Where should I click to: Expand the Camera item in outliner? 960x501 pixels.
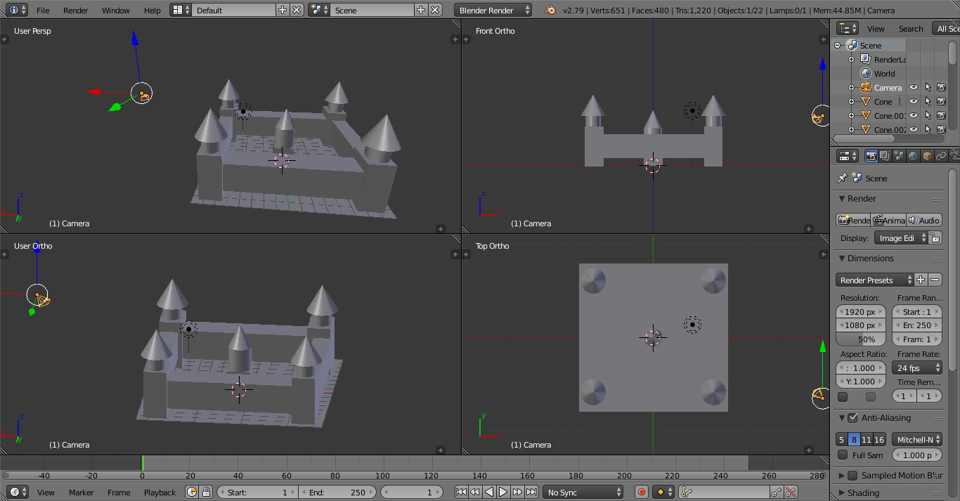click(x=851, y=88)
